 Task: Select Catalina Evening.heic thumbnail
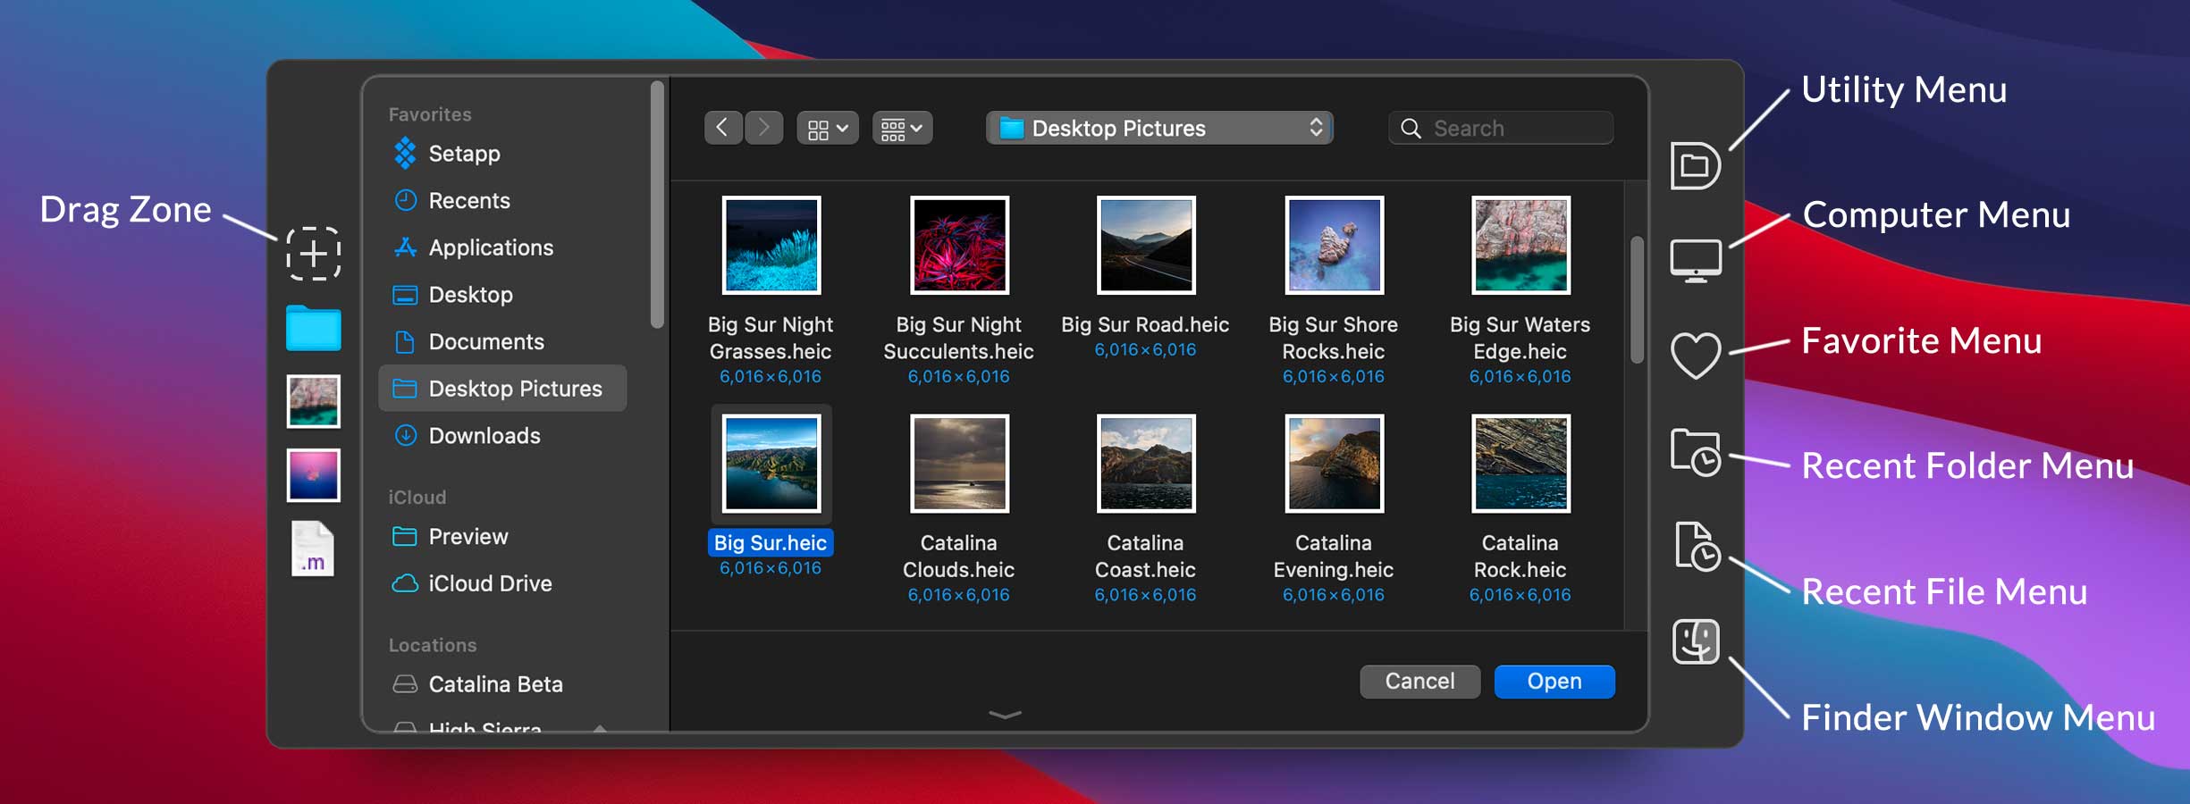tap(1334, 463)
